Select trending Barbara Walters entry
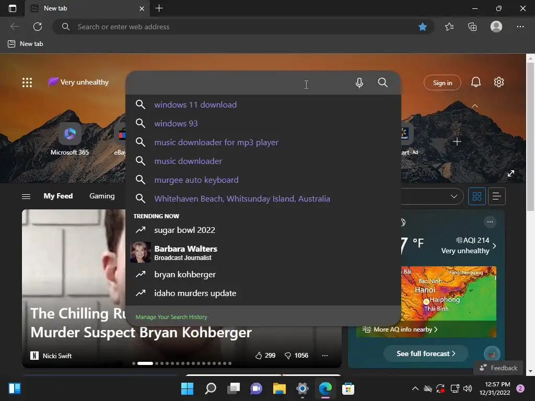Image resolution: width=535 pixels, height=401 pixels. 263,252
